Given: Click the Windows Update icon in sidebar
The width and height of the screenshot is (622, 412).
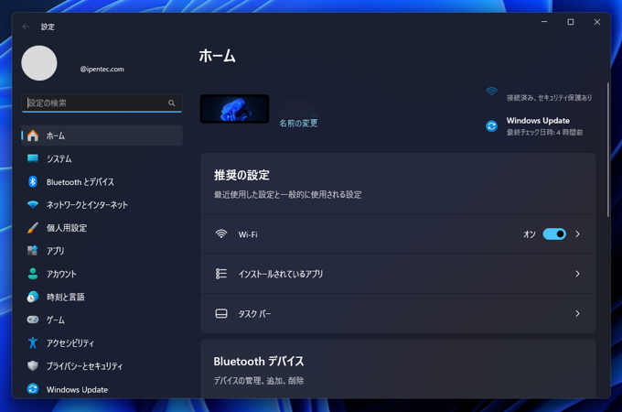Looking at the screenshot, I should tap(33, 389).
